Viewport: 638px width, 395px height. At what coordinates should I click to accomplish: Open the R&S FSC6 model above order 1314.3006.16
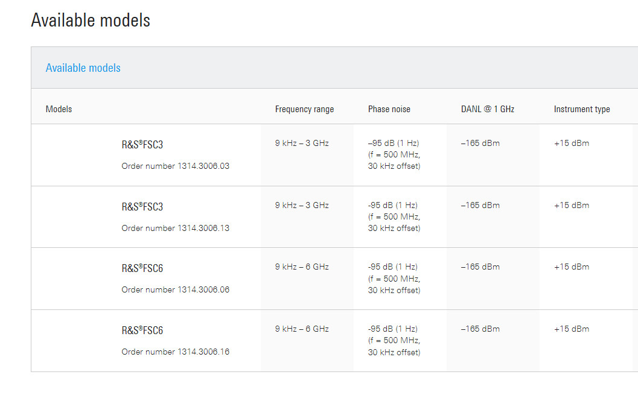142,330
